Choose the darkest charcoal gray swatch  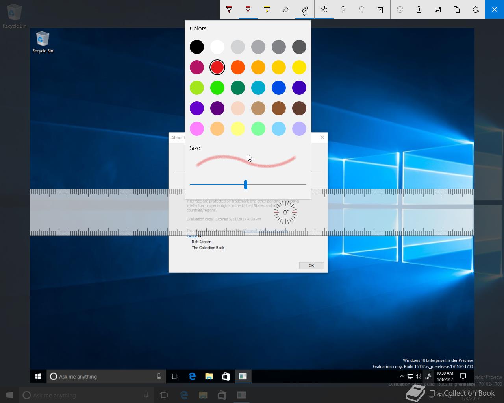[299, 47]
